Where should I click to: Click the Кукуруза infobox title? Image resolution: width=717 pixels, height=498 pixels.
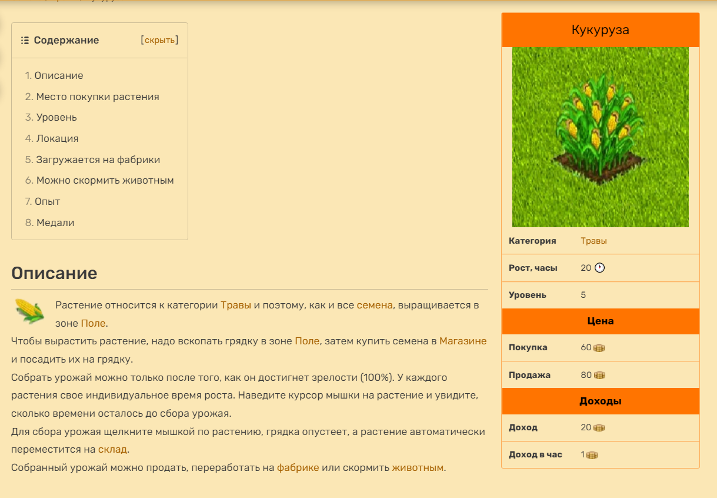pyautogui.click(x=601, y=30)
